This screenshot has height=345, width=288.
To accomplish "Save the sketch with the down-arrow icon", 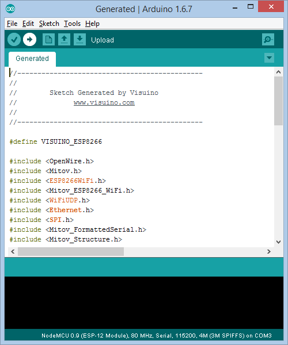I will 79,40.
